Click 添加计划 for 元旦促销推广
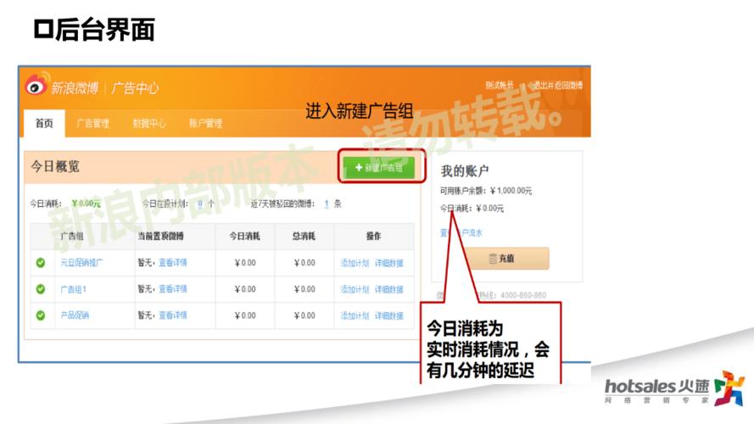The width and height of the screenshot is (754, 424). 355,263
